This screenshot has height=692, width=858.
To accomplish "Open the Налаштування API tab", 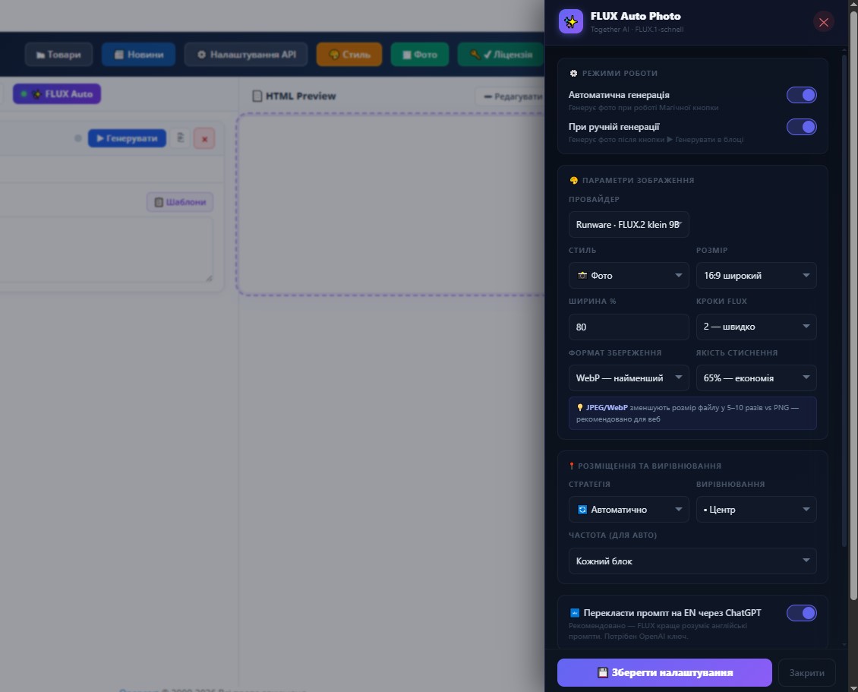I will (246, 54).
